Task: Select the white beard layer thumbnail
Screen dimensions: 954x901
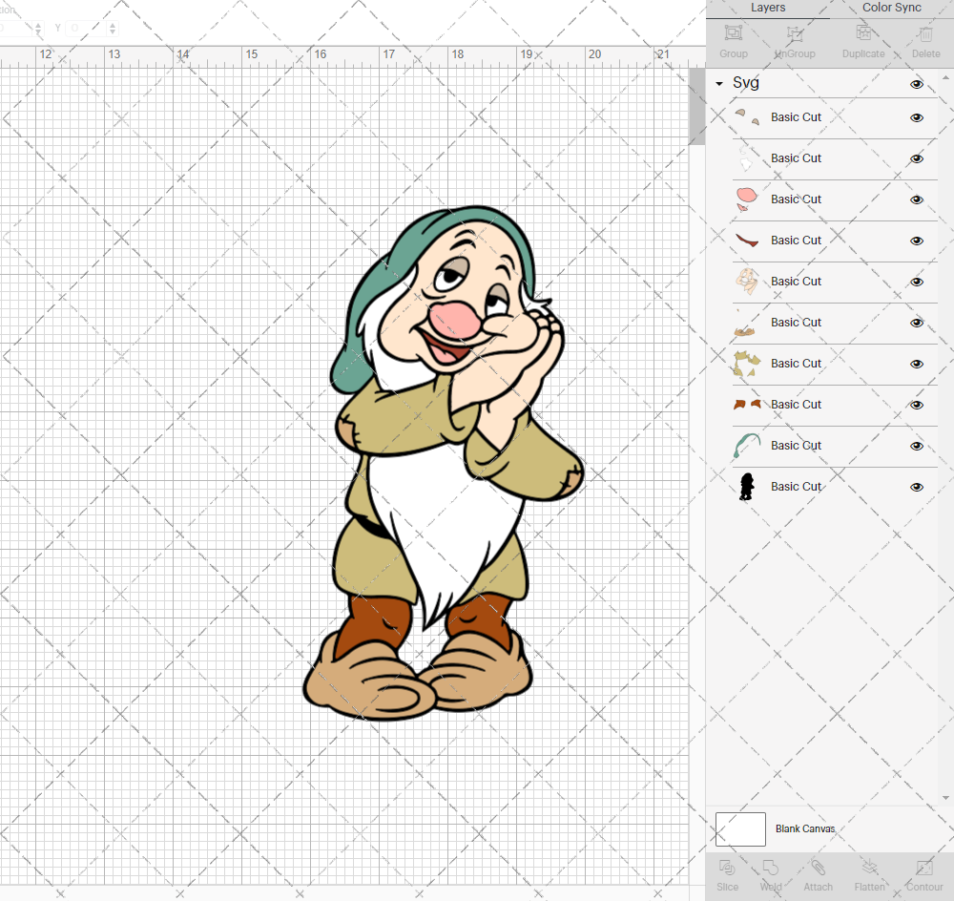Action: 745,158
